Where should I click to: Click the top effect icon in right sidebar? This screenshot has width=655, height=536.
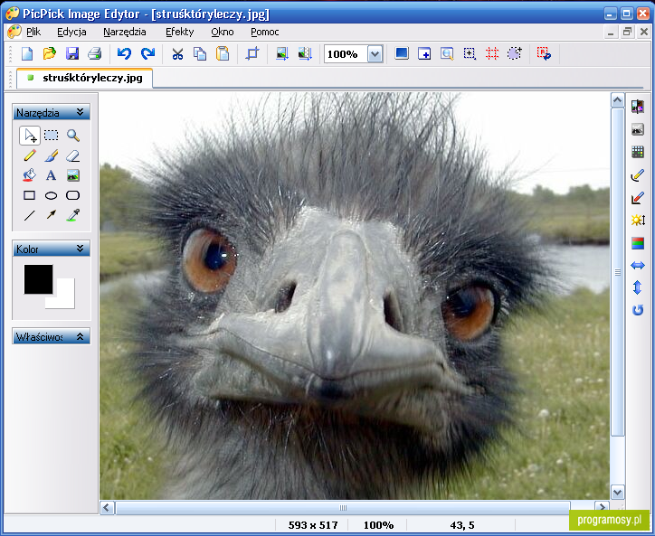click(x=638, y=107)
